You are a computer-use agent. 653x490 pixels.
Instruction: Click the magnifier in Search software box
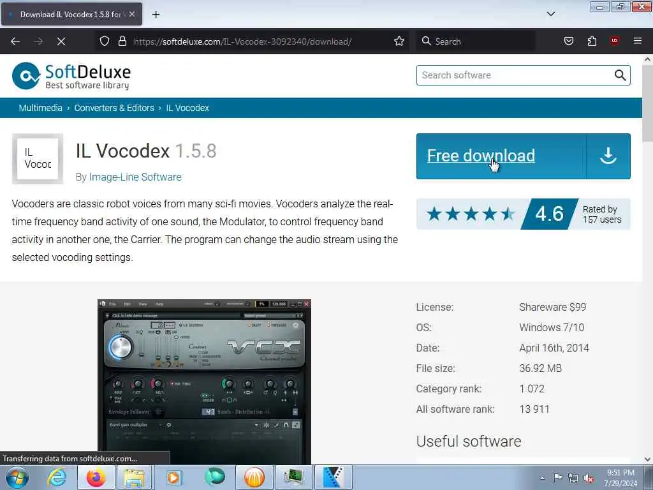pos(620,75)
